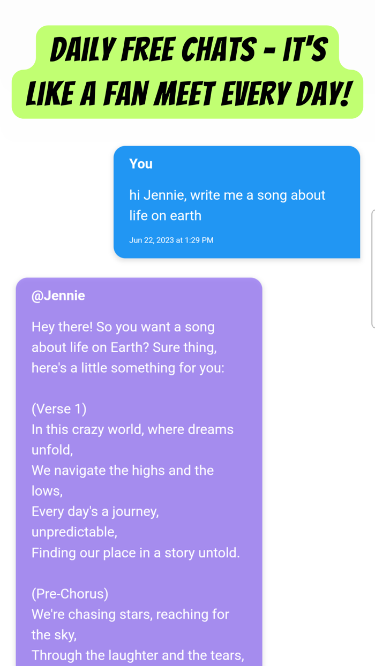Click the line "In this crazy world, where dreams unfold"
This screenshot has width=375, height=666.
[x=132, y=429]
